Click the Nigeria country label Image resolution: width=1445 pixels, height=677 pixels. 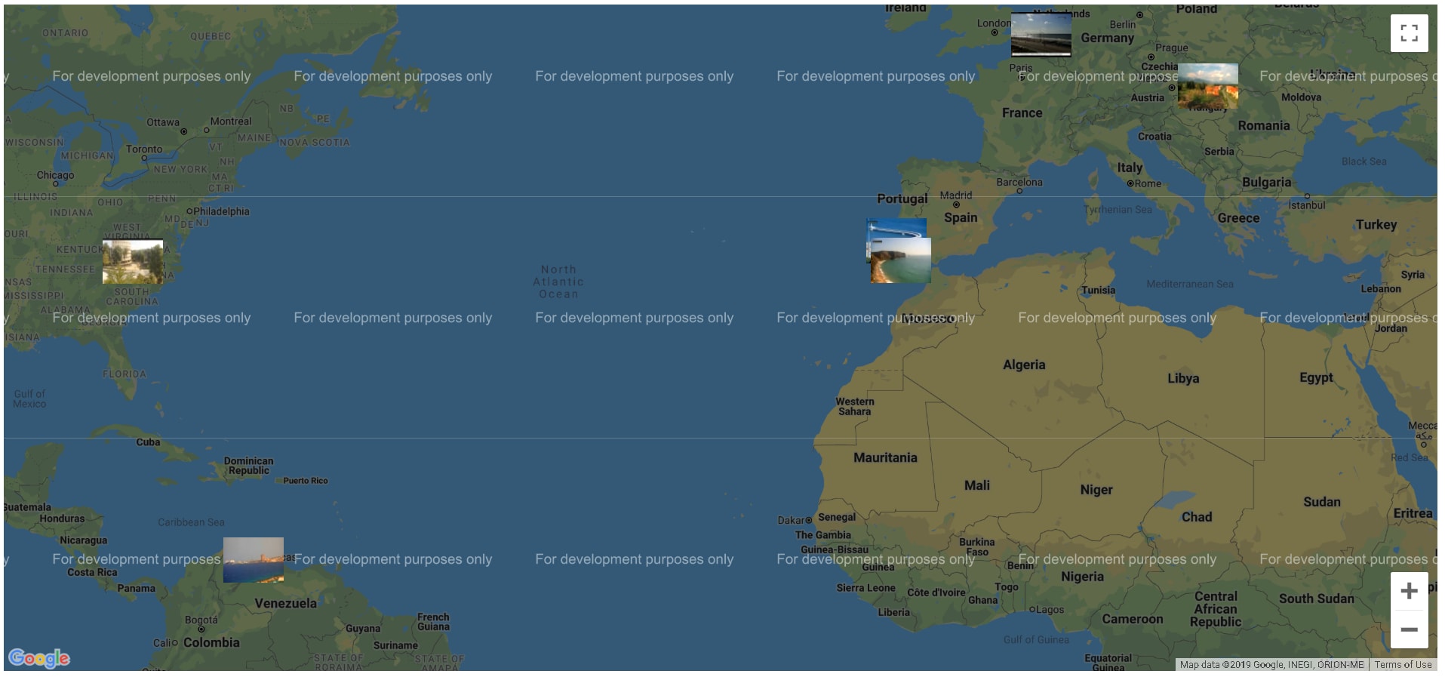tap(1082, 577)
